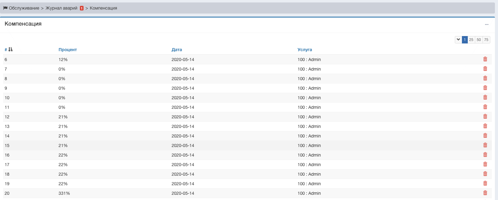Image resolution: width=498 pixels, height=200 pixels.
Task: Delete row 16 with 22% percent
Action: [x=485, y=155]
